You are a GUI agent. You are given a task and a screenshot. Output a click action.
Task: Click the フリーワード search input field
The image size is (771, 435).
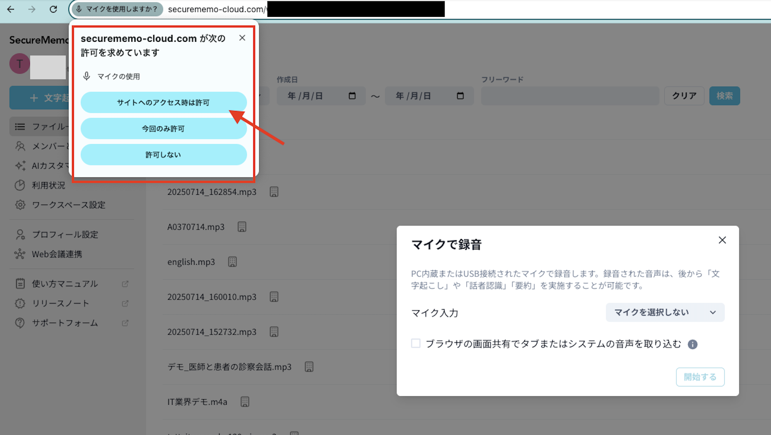tap(570, 96)
